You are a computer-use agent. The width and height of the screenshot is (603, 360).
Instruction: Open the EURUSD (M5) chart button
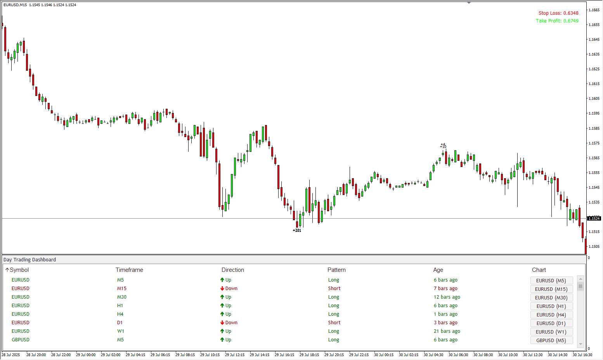coord(551,280)
